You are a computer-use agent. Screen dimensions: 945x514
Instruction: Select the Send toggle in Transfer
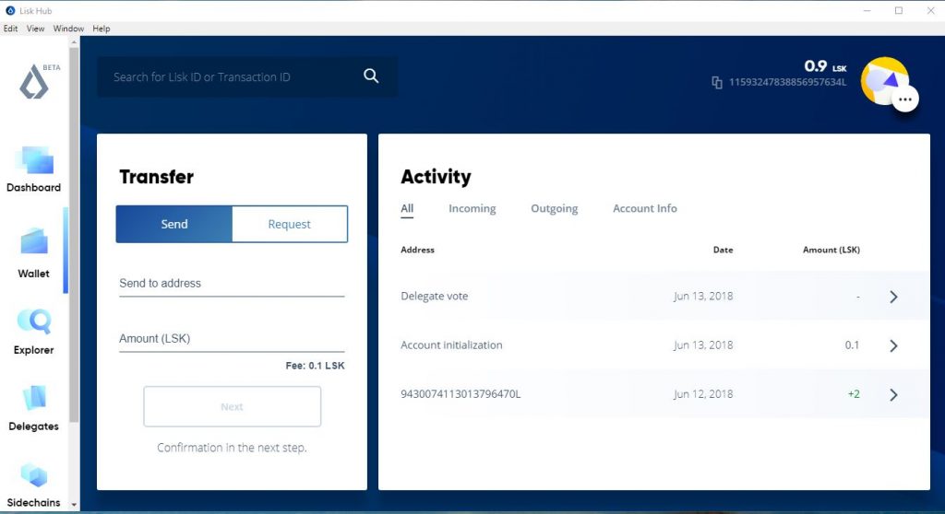[x=174, y=224]
